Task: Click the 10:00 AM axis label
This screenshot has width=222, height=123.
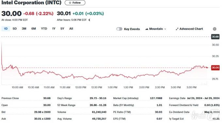Action: [17, 87]
